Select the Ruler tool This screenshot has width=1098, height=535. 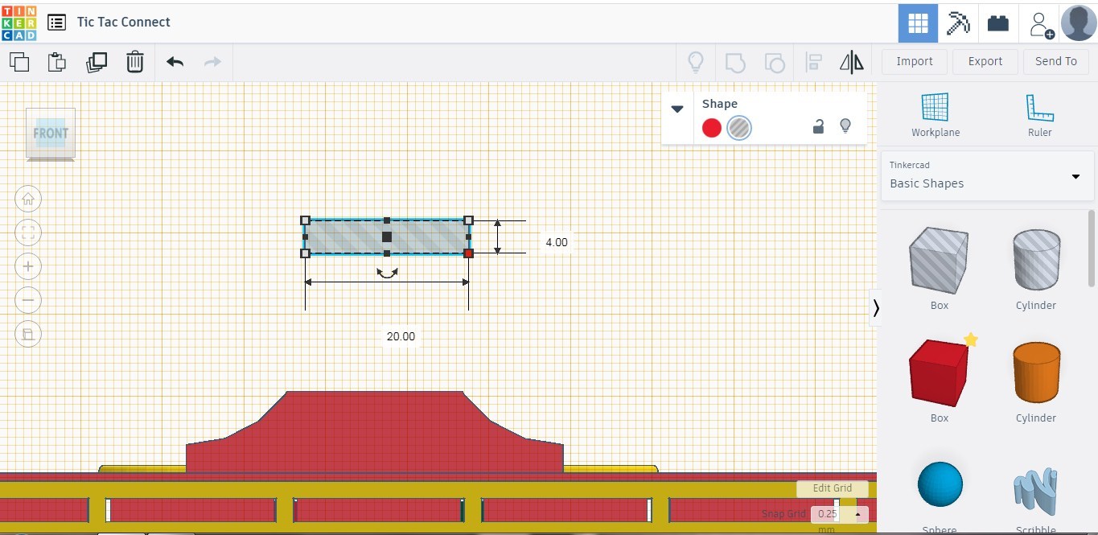click(1039, 115)
